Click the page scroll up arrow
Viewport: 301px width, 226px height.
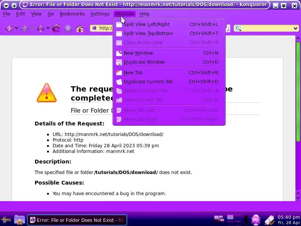(298, 38)
